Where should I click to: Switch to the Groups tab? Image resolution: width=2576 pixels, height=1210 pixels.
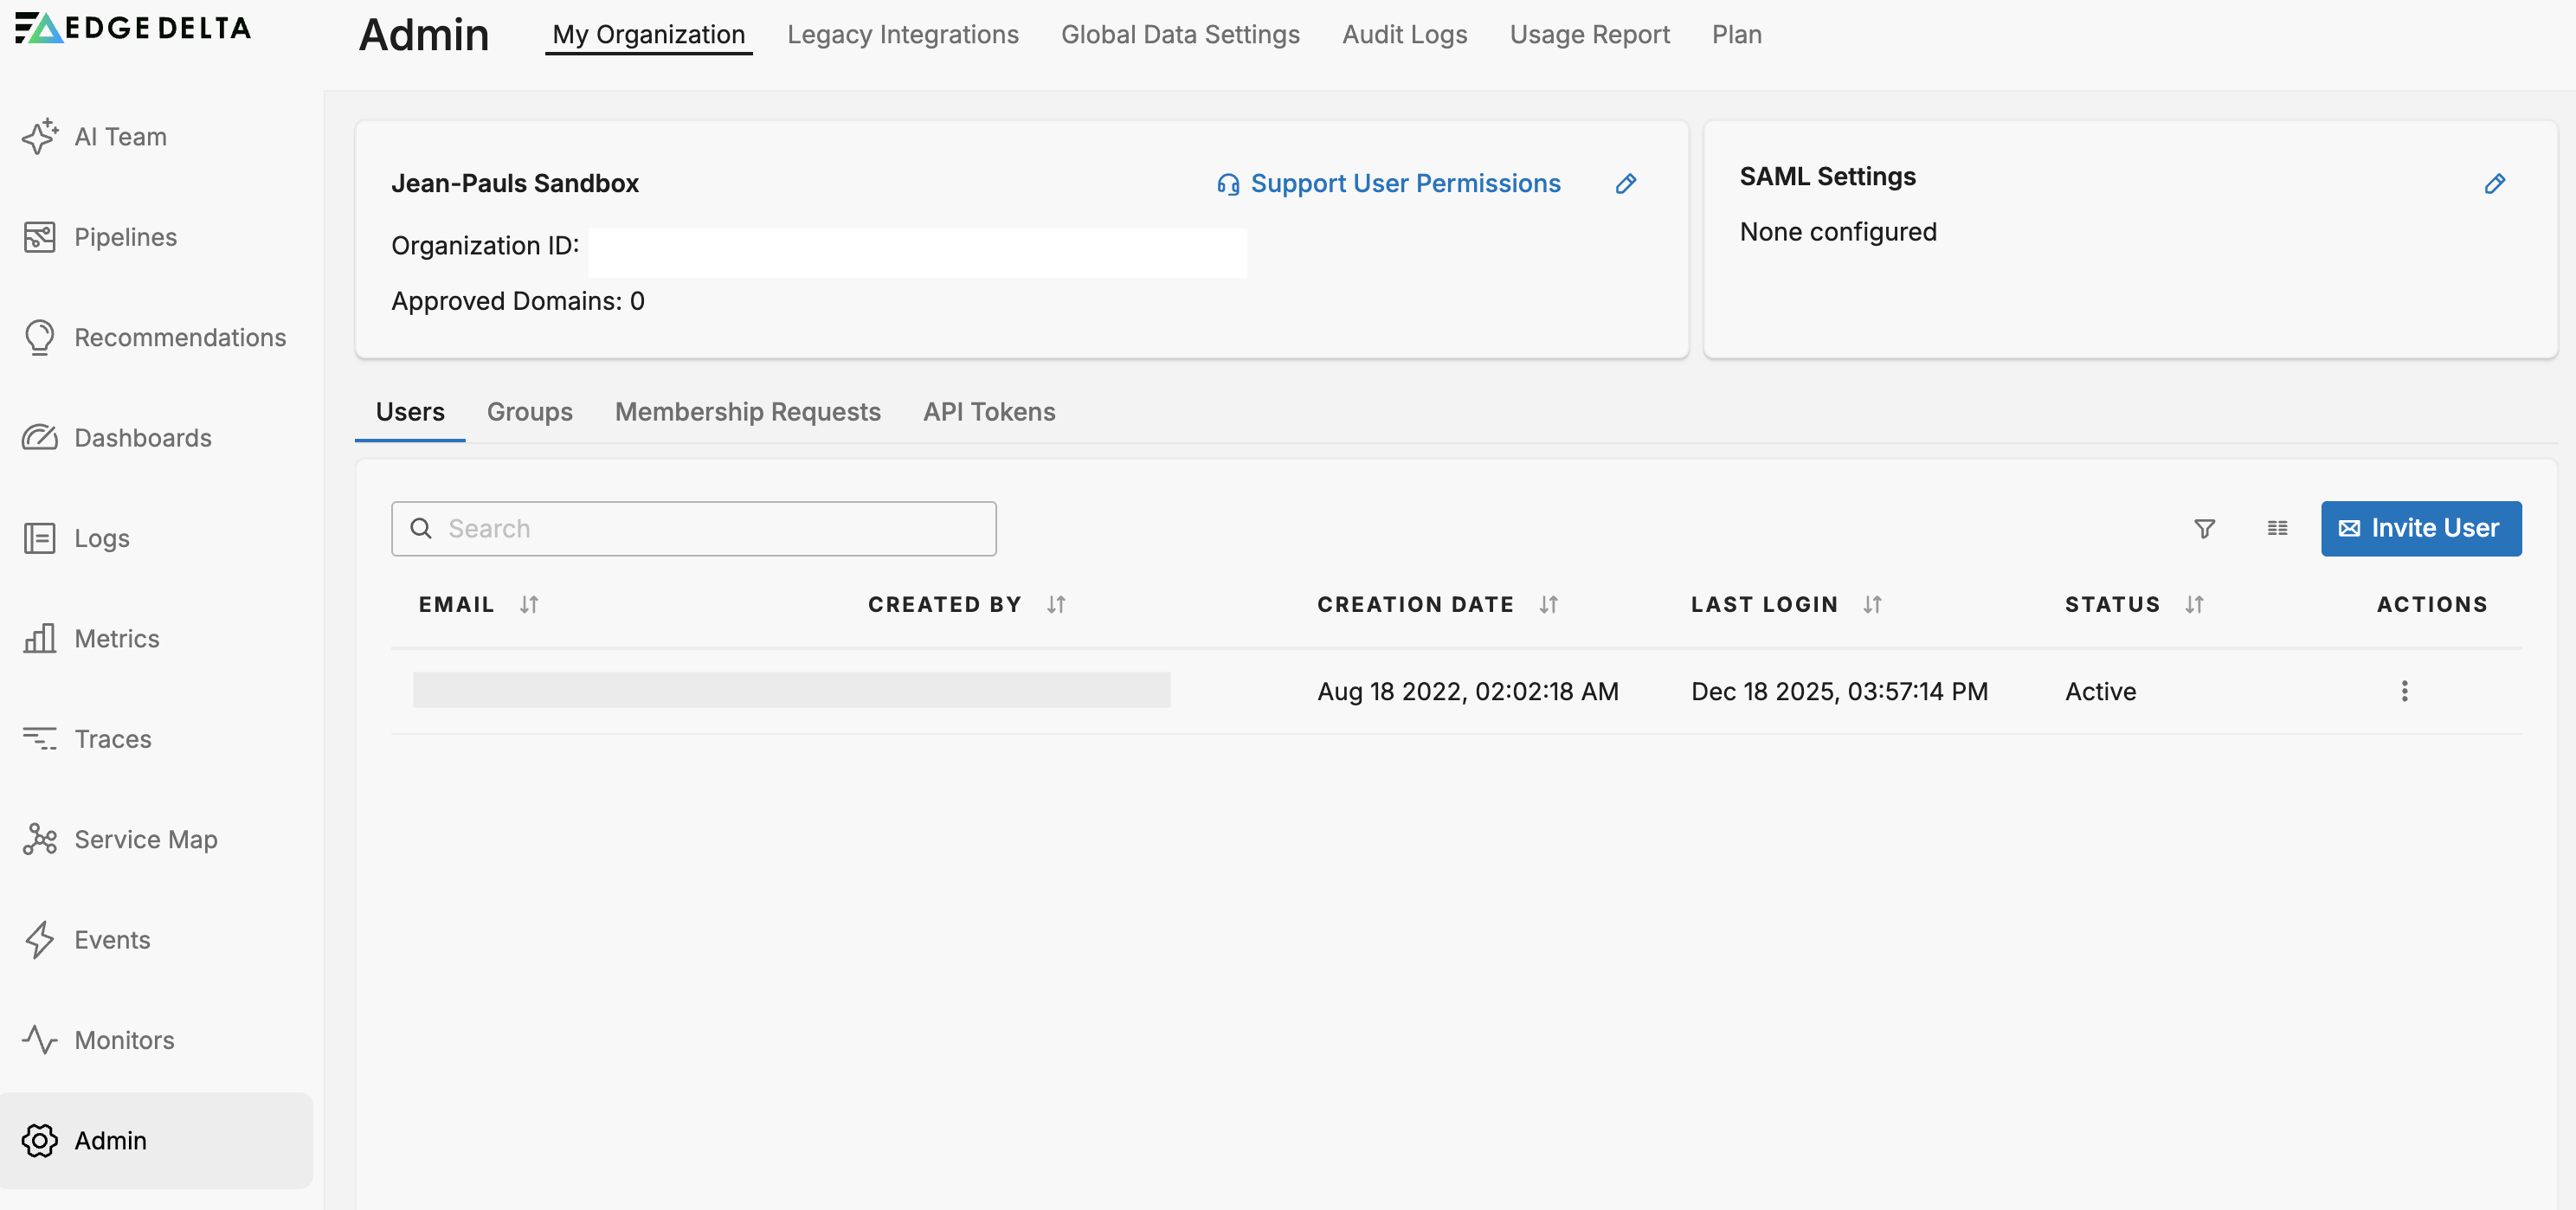[529, 411]
